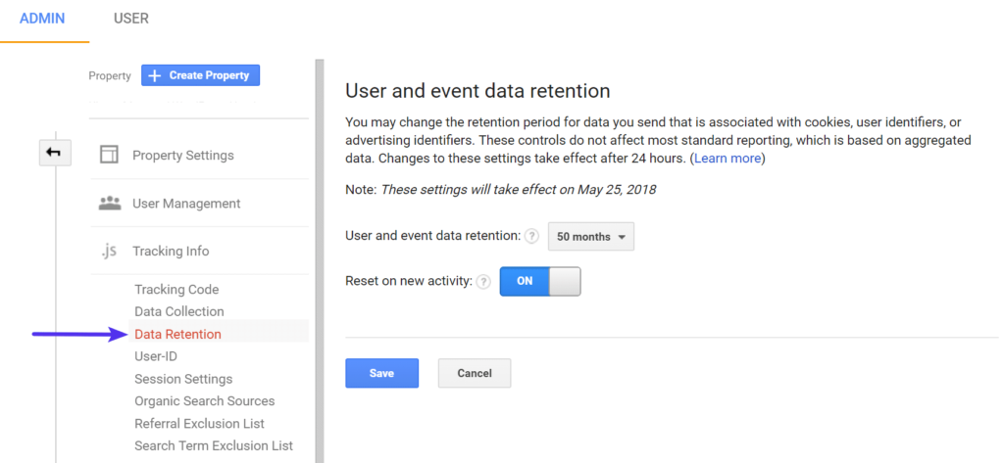Open the User-ID settings item
The height and width of the screenshot is (463, 1004).
(156, 356)
